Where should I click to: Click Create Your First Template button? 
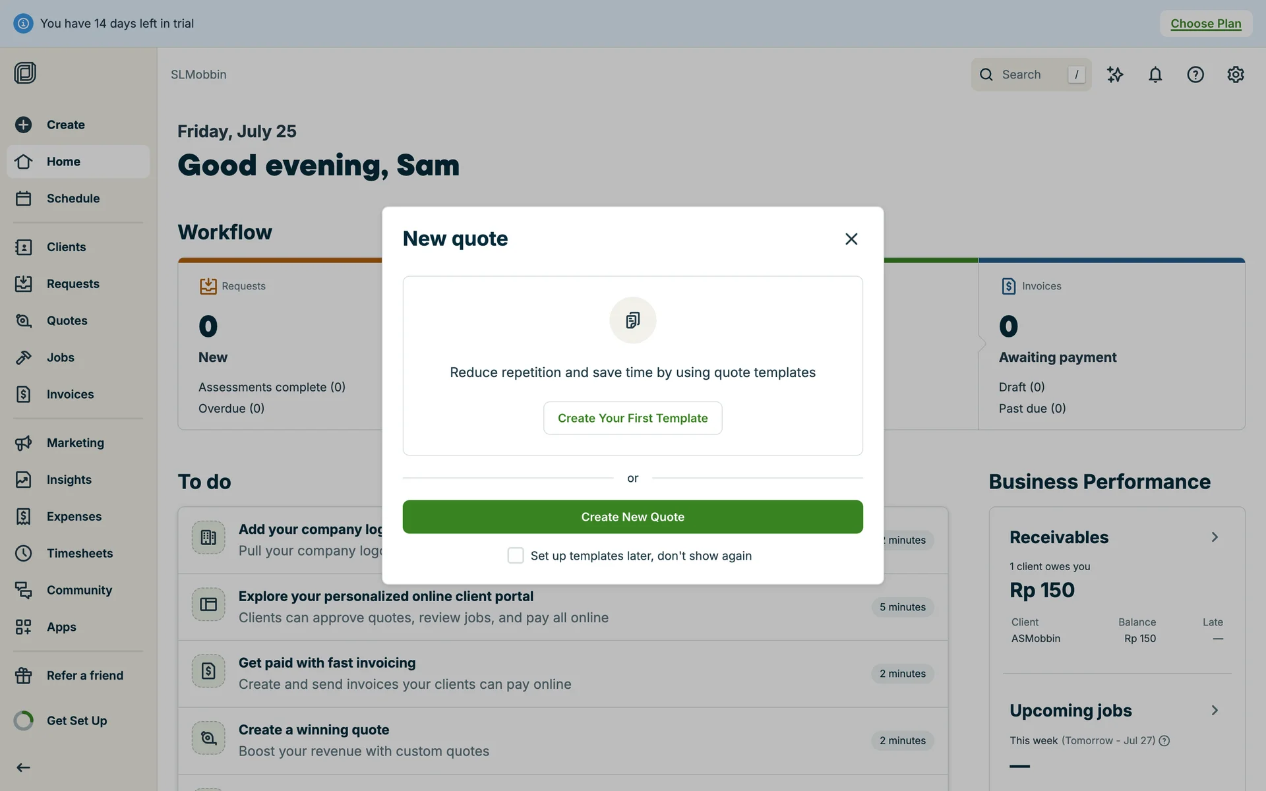point(632,418)
